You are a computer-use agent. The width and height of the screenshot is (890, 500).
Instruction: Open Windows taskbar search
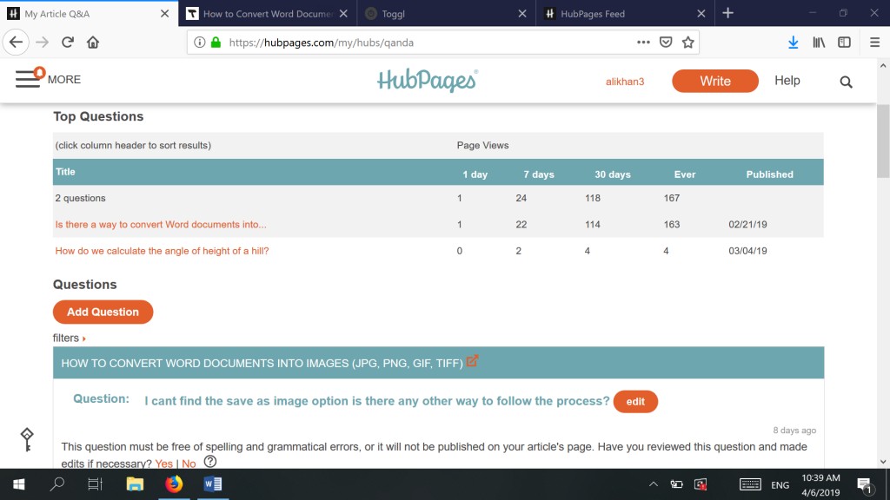[x=57, y=484]
